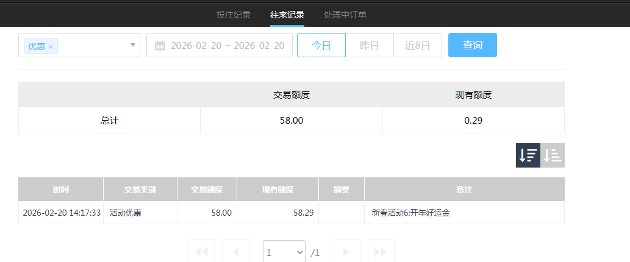Select the 近8日 date range option
The width and height of the screenshot is (630, 262).
pos(418,46)
